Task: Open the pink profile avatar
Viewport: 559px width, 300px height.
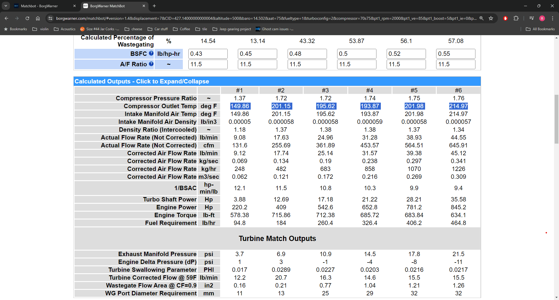Action: click(x=542, y=18)
